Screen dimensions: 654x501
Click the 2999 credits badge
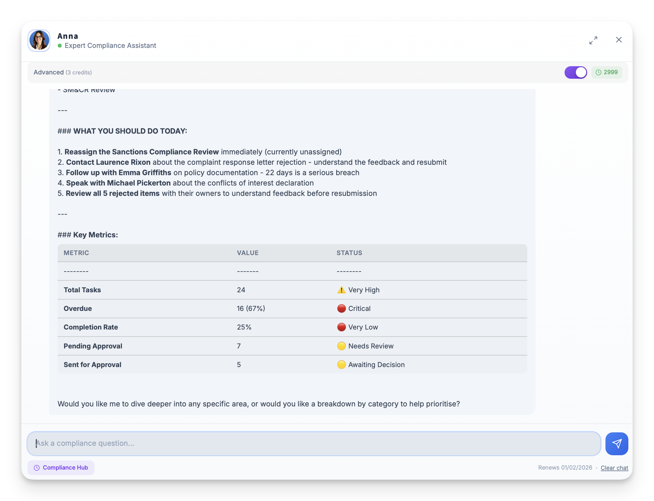coord(607,72)
